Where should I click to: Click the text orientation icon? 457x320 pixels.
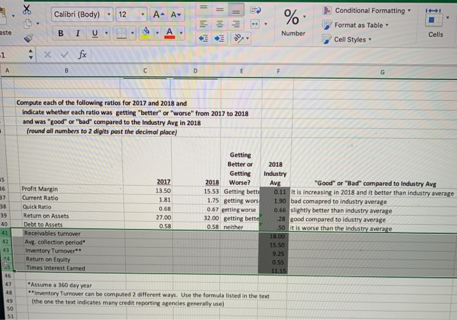tap(238, 38)
